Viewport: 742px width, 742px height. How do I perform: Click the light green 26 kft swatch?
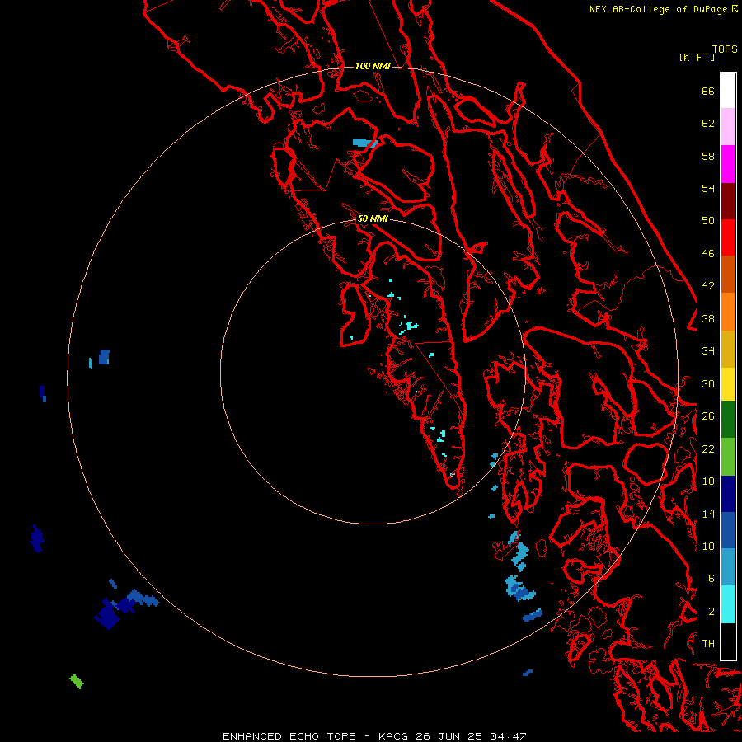pos(728,457)
